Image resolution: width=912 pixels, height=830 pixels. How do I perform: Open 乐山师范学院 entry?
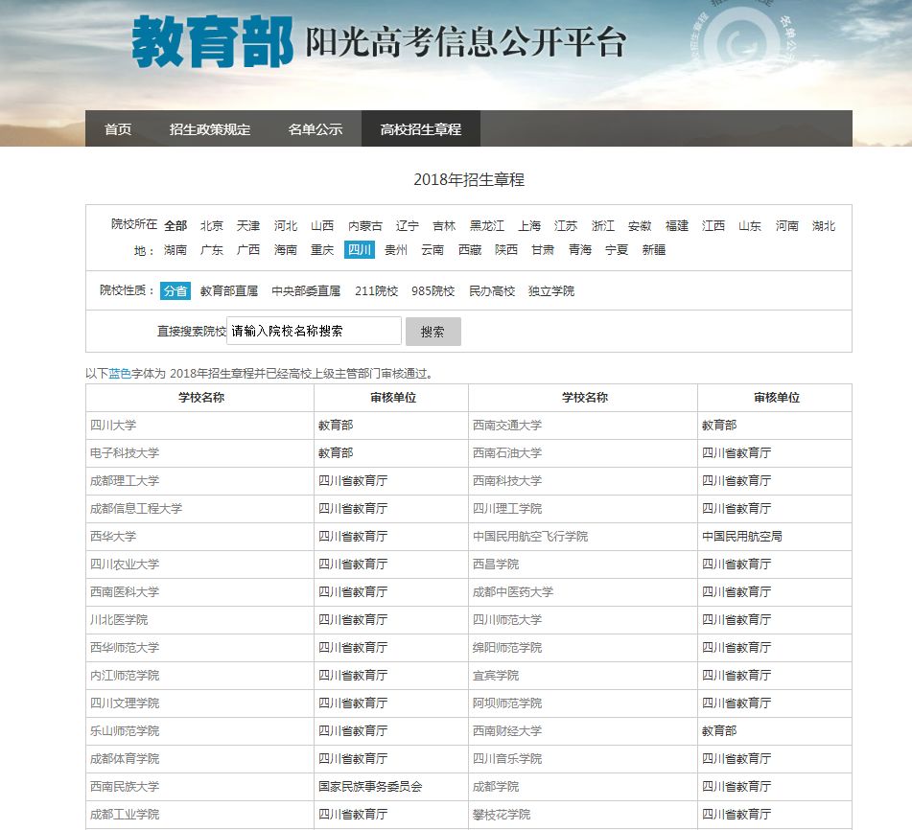click(x=125, y=730)
